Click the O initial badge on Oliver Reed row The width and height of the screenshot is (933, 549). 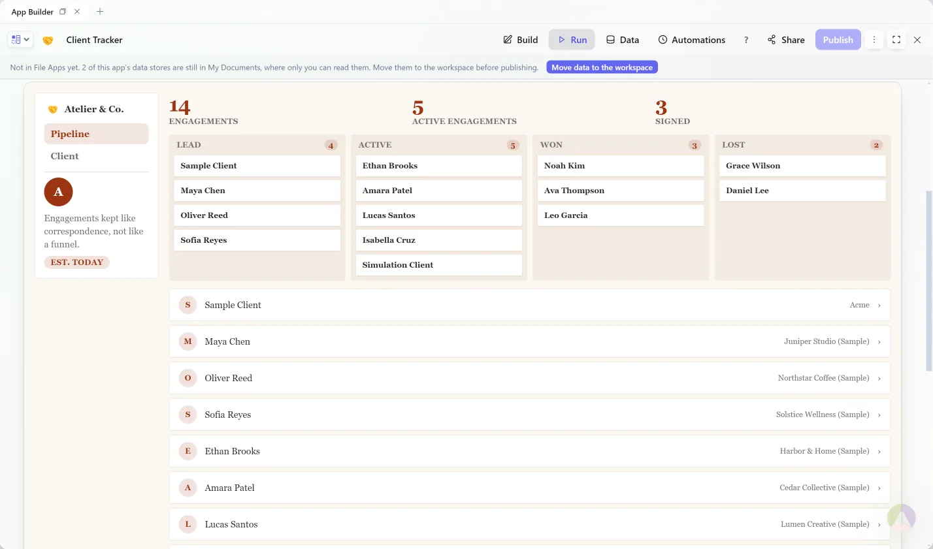188,378
